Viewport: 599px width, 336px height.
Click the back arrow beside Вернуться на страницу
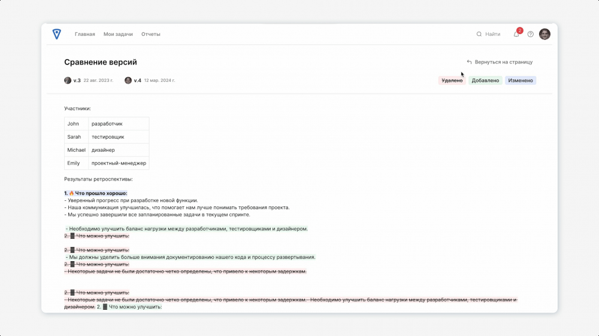click(469, 62)
